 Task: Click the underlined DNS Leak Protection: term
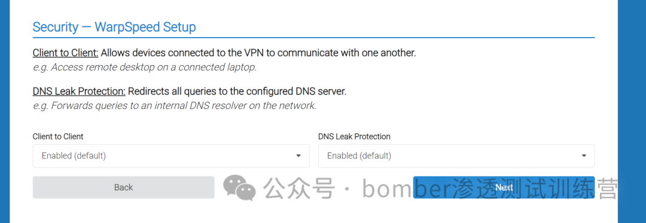[79, 91]
